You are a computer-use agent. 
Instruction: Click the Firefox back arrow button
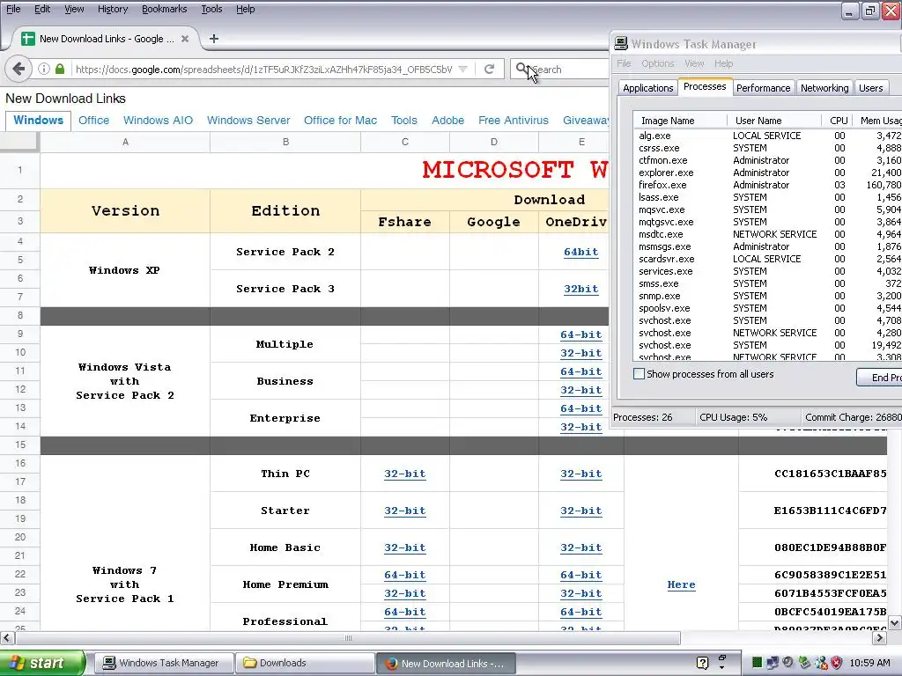tap(18, 69)
